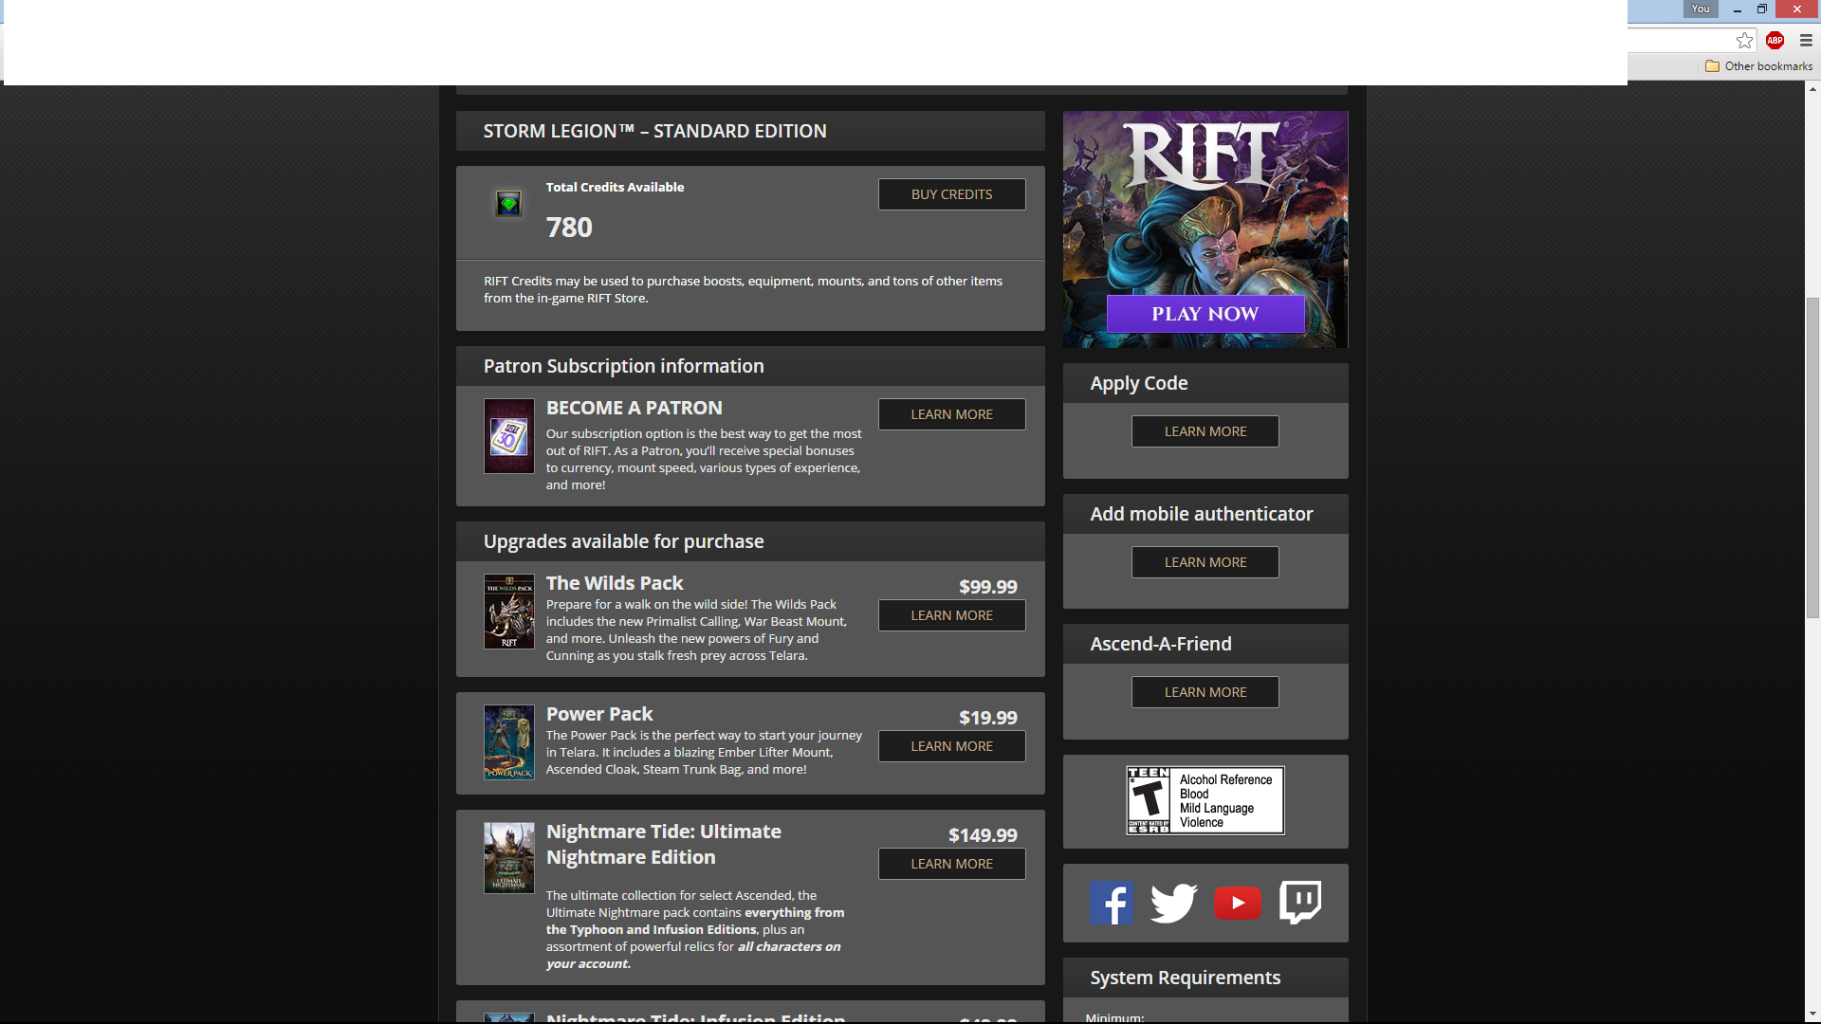Click the Ultimate Nightmare Edition box art

click(x=509, y=858)
